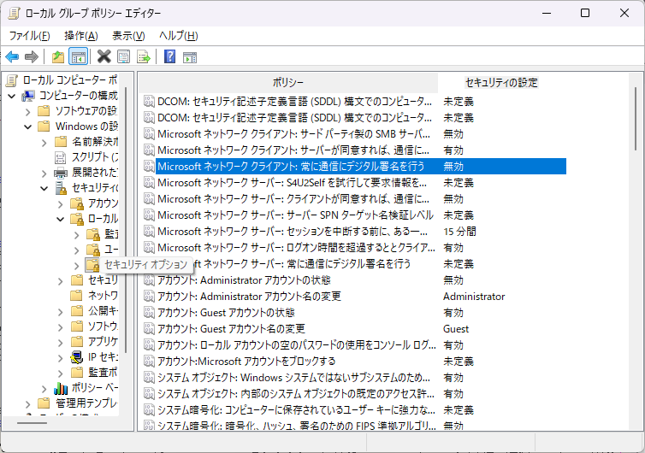Image resolution: width=645 pixels, height=453 pixels.
Task: Collapse the Windows の設定 tree node
Action: click(27, 126)
